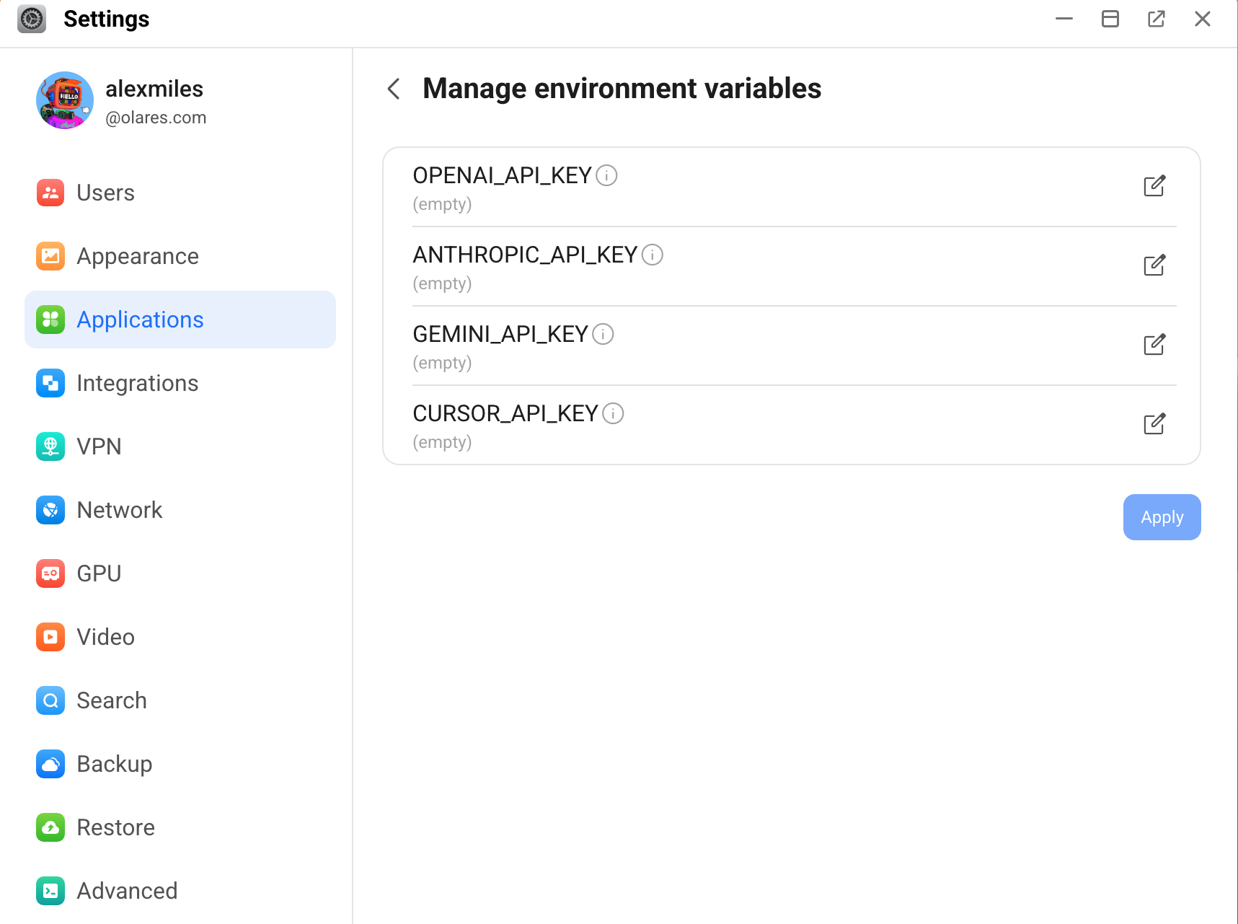Switch to the Applications section
The width and height of the screenshot is (1238, 924).
tap(140, 320)
